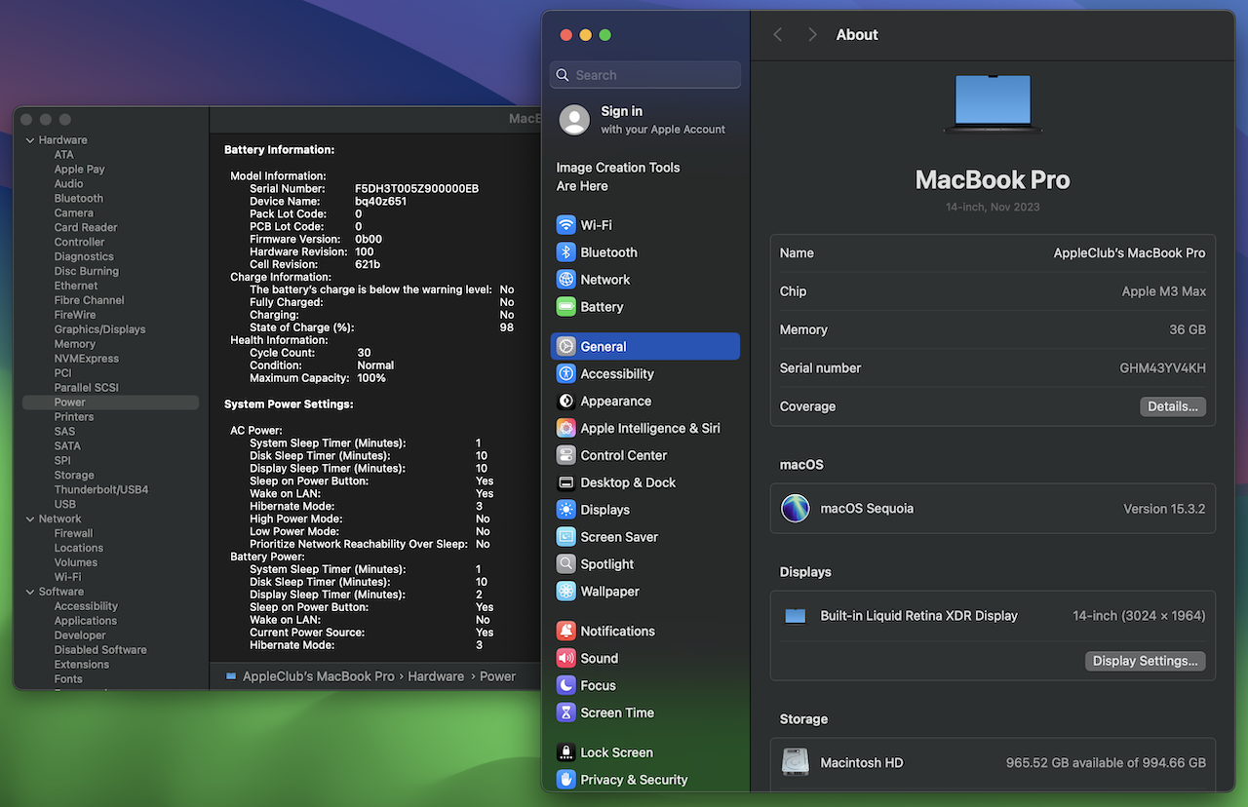Collapse the Hardware section in System Information
The height and width of the screenshot is (807, 1248).
30,140
